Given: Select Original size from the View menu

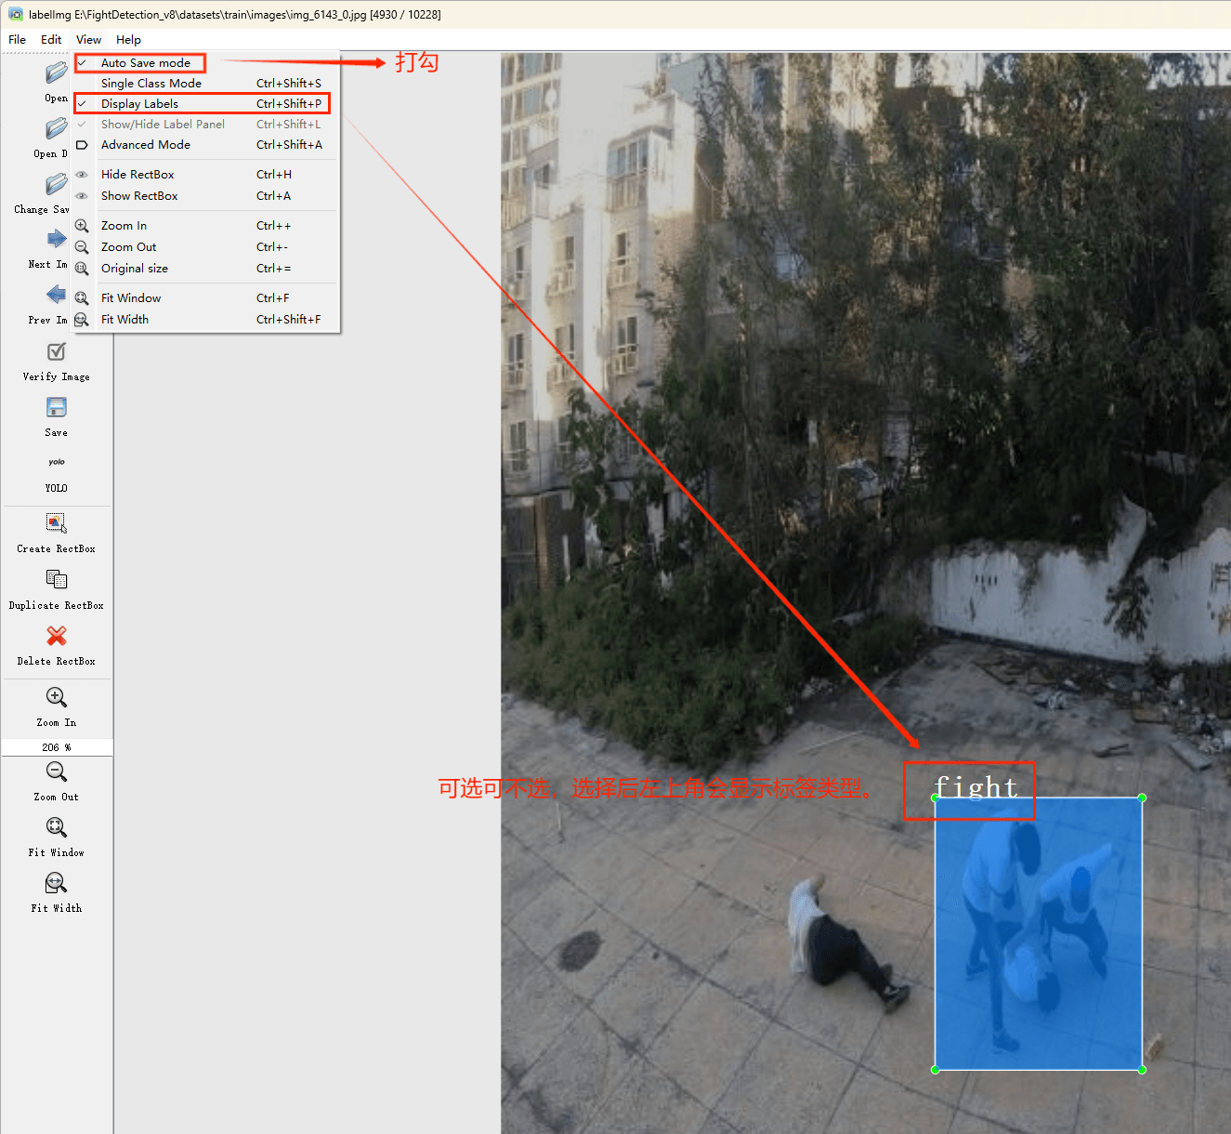Looking at the screenshot, I should pos(205,269).
